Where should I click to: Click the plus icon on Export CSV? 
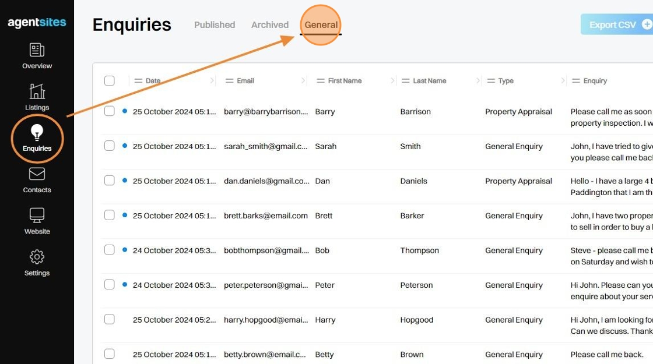[647, 24]
